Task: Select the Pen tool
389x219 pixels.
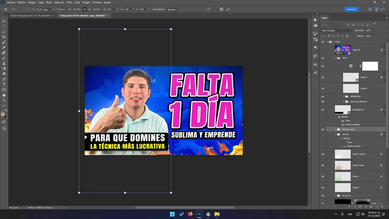Action: (4, 79)
